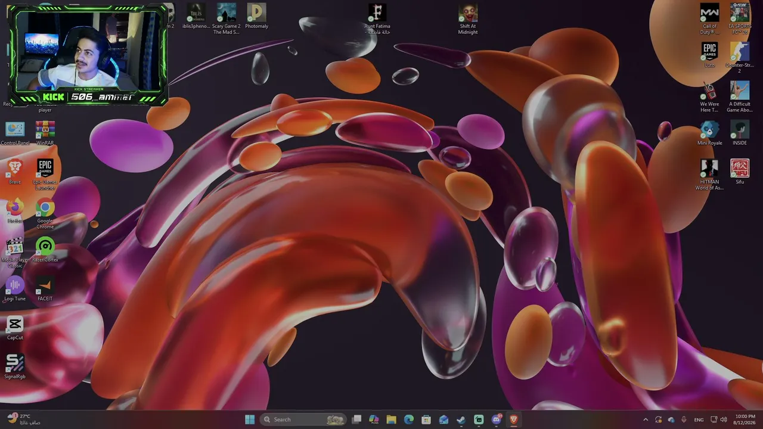The height and width of the screenshot is (429, 763).
Task: Click the Epic Games Launcher desktop icon
Action: pyautogui.click(x=45, y=174)
